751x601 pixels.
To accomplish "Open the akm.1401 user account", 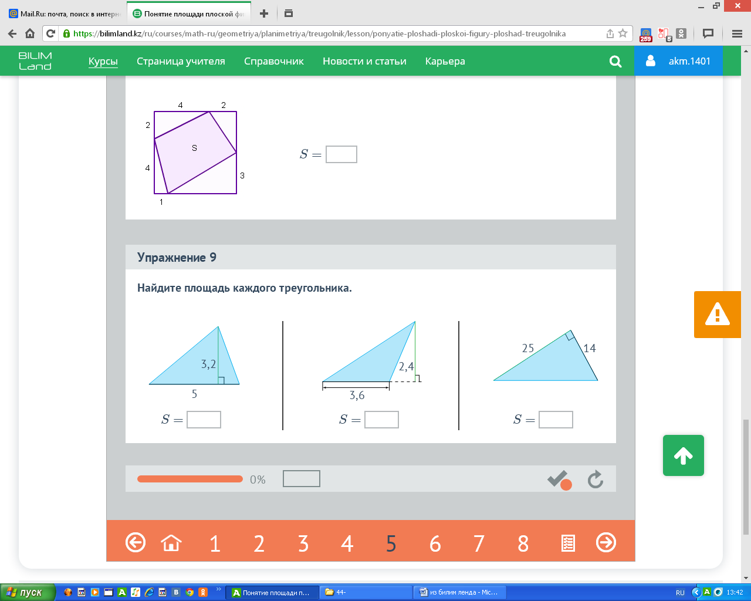I will click(x=678, y=61).
